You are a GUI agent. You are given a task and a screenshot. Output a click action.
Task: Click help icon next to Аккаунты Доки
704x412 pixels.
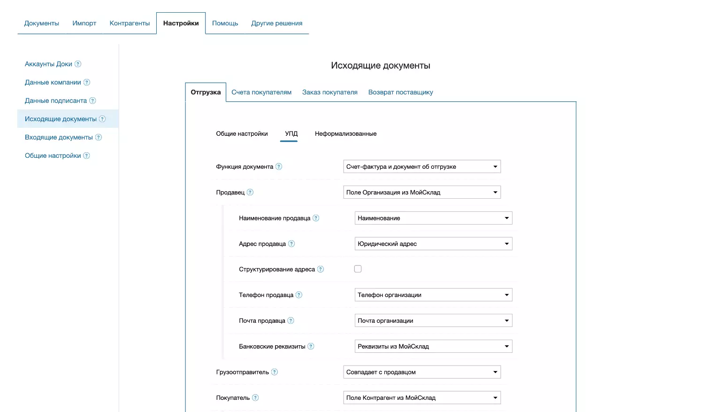pos(78,64)
